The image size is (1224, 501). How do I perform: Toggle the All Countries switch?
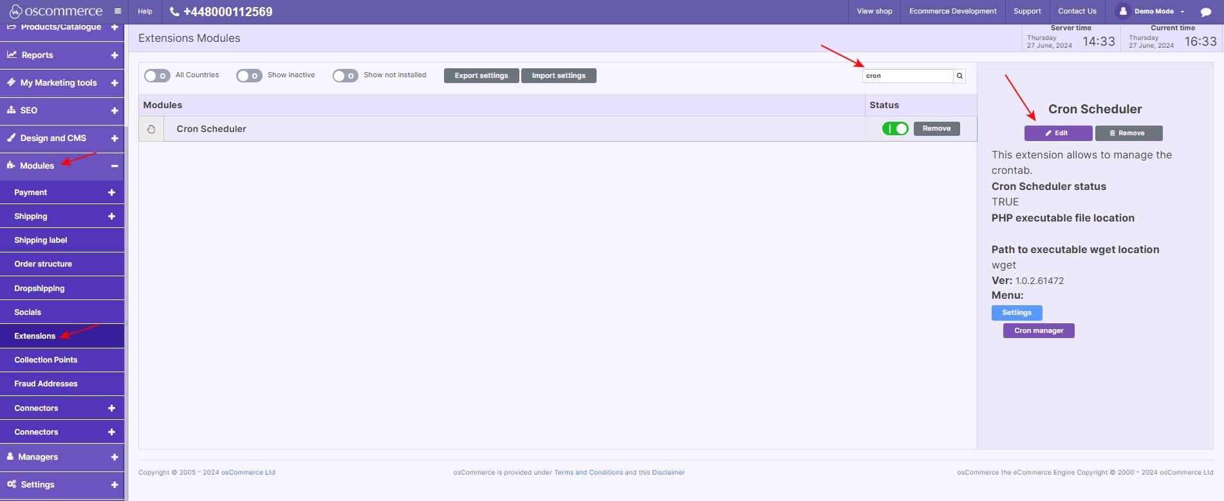(x=157, y=76)
